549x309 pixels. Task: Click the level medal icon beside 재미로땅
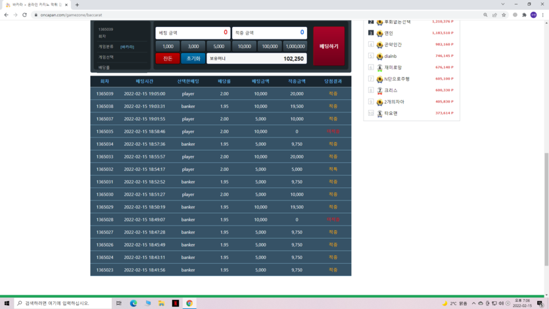pyautogui.click(x=379, y=68)
